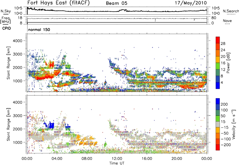Click "Slant Range [km]" label of power panel

8,63
